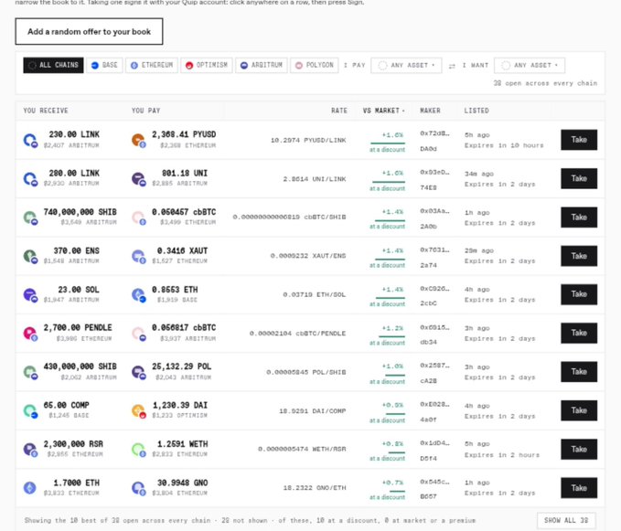Viewport: 621px width, 531px height.
Task: Filter offers by Ethereum chain
Action: click(x=152, y=65)
